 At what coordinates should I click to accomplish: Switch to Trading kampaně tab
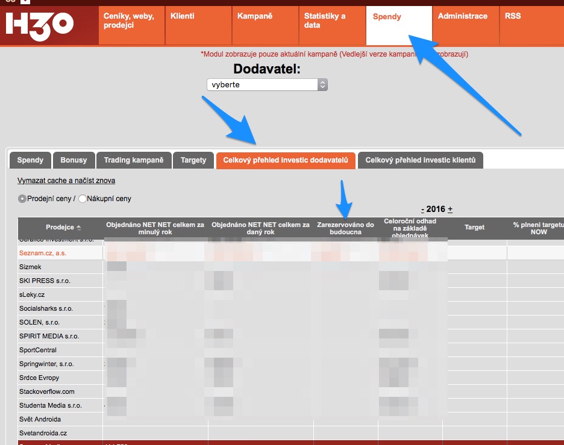[134, 160]
